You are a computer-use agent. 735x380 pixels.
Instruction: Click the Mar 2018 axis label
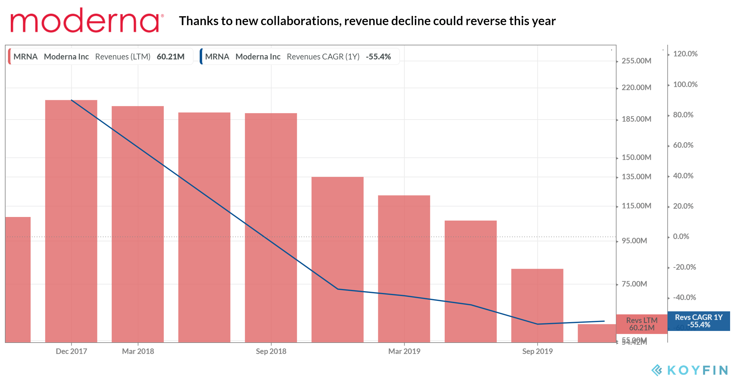click(138, 351)
